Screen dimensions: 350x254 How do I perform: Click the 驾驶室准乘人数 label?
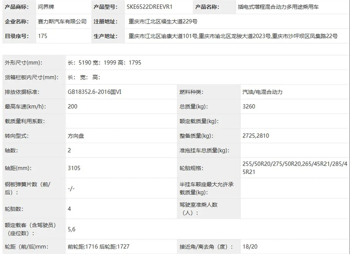pyautogui.click(x=198, y=209)
